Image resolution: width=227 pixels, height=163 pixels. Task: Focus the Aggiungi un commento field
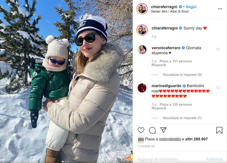tap(171, 159)
